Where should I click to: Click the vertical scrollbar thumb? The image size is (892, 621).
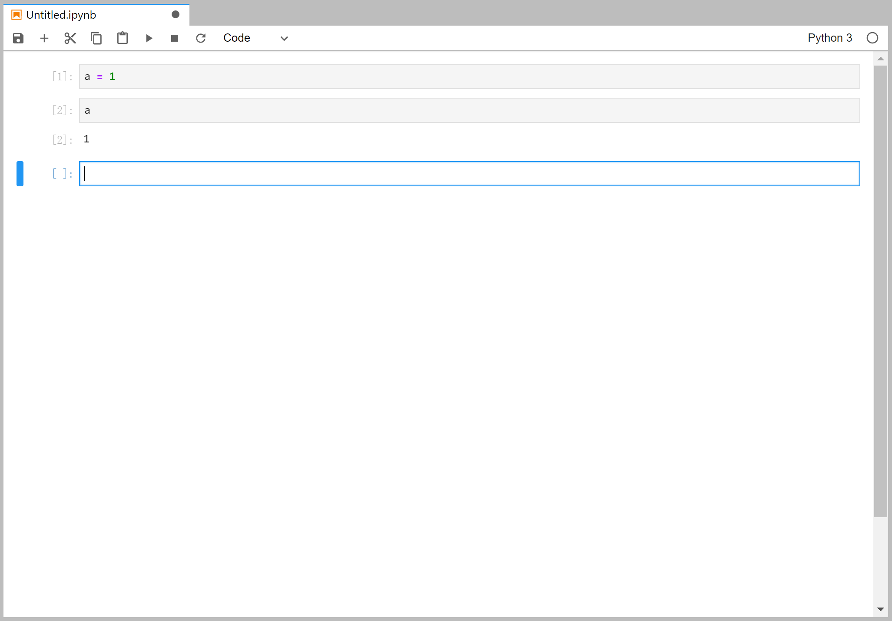881,291
